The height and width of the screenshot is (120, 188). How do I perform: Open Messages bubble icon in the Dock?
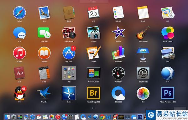pos(134,117)
